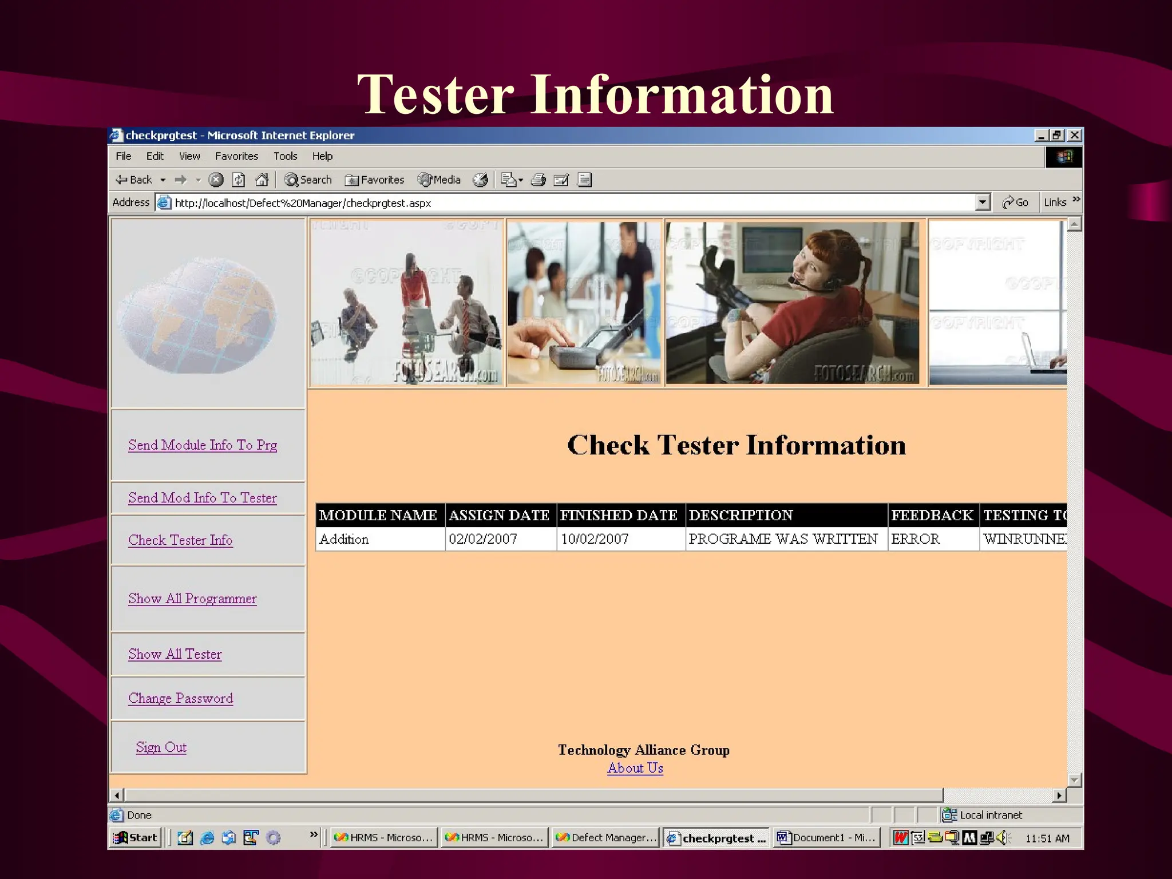Screen dimensions: 1172x879
Task: Open the View menu
Action: tap(189, 156)
